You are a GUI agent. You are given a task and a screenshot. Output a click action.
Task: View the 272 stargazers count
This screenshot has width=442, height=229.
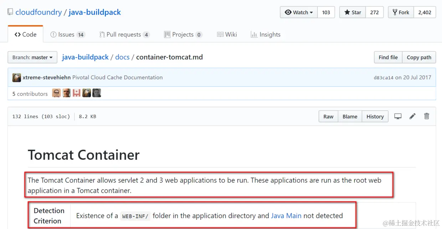374,12
